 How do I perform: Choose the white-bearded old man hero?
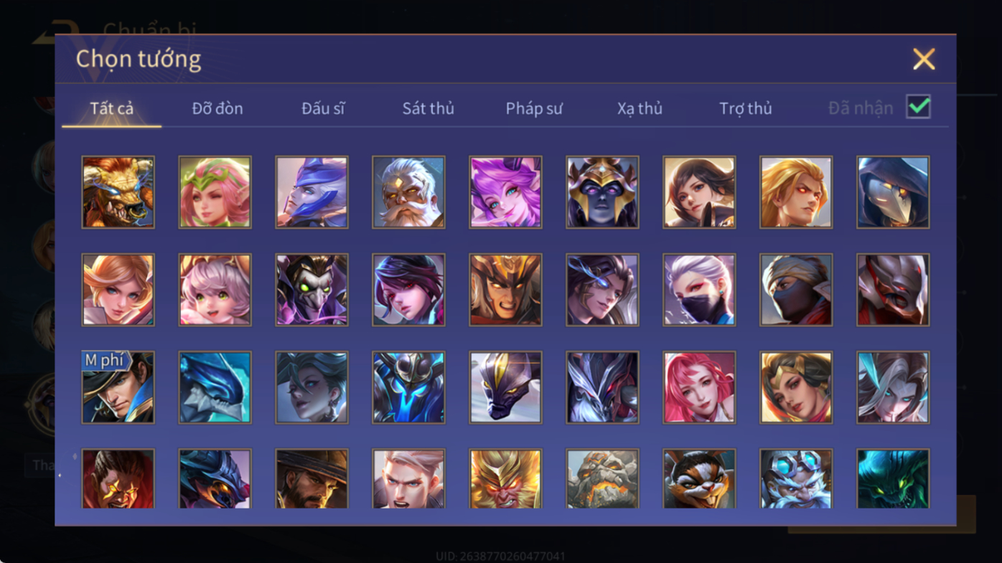[x=408, y=192]
